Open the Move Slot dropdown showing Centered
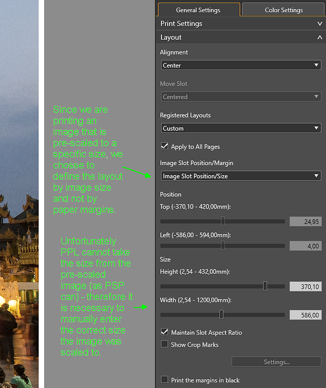 241,97
